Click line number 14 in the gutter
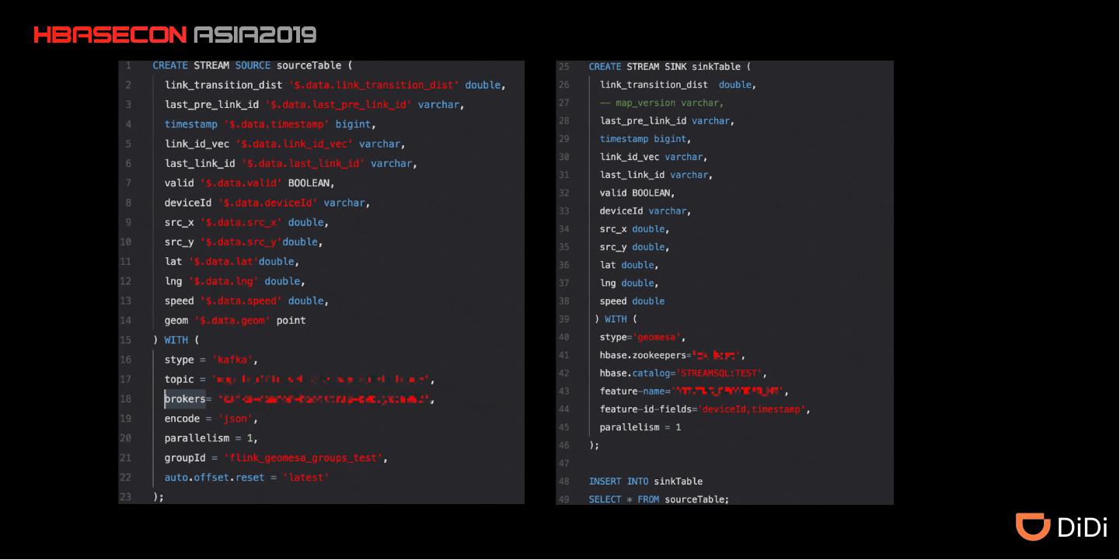1120x560 pixels. (x=126, y=320)
